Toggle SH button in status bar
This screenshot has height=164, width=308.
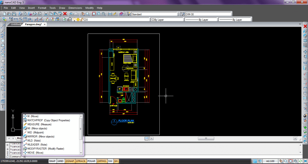[116, 161]
